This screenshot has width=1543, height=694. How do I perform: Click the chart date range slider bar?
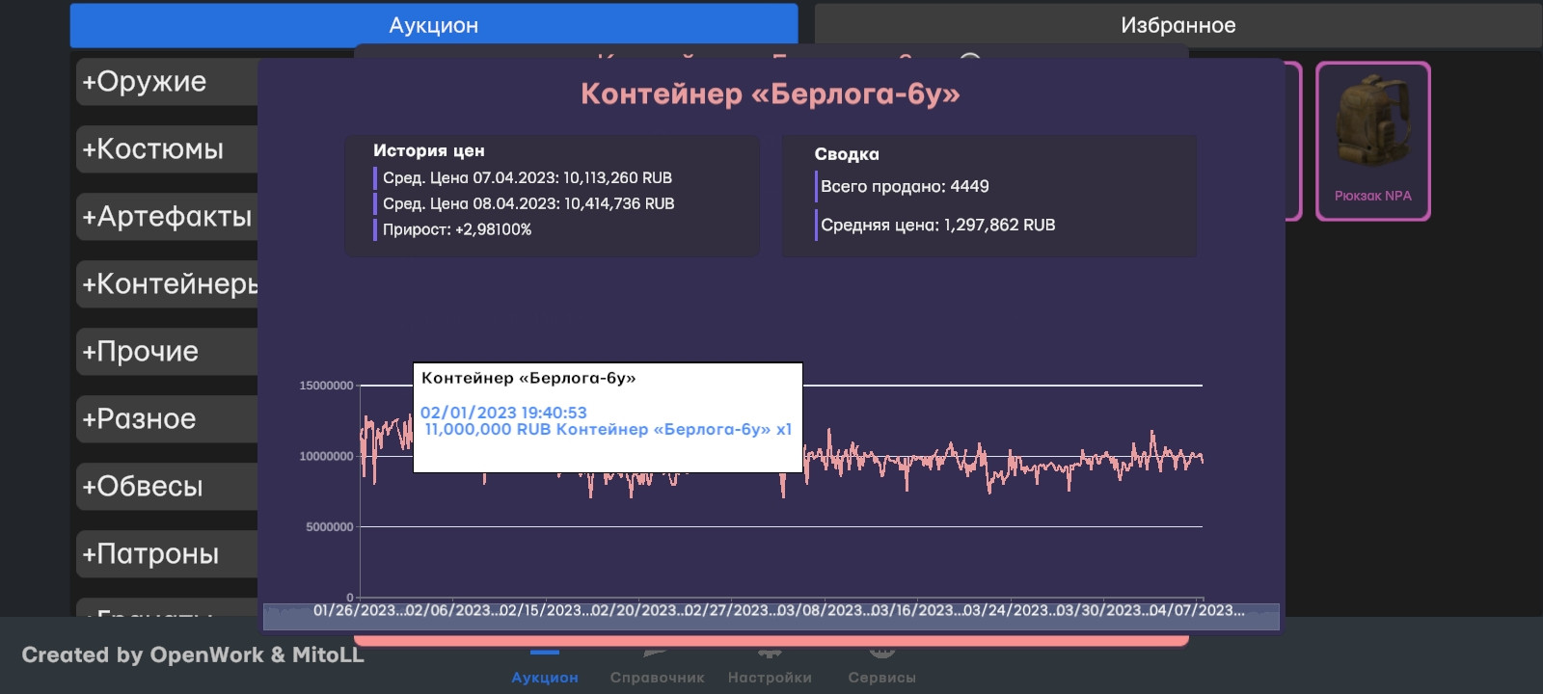[771, 616]
